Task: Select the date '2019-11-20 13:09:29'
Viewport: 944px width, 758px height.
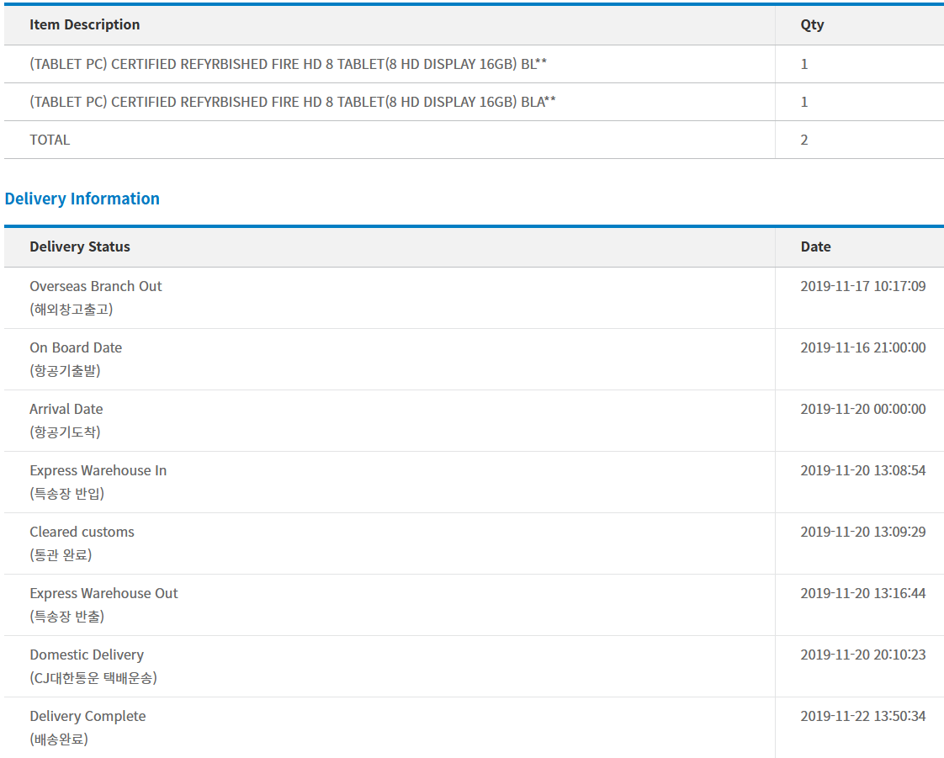Action: [x=863, y=533]
